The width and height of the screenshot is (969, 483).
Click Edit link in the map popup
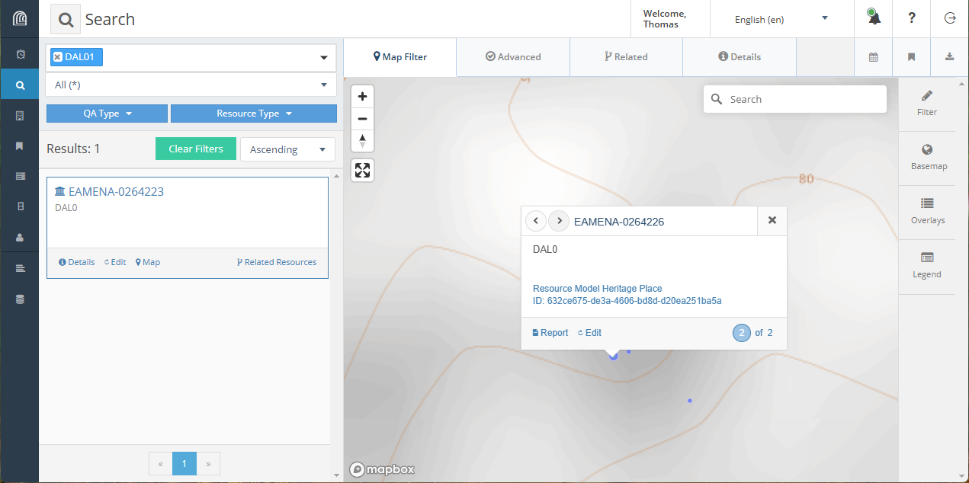[590, 333]
